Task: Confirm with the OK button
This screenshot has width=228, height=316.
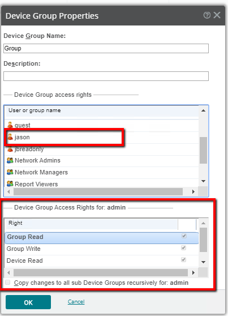Action: click(x=28, y=302)
